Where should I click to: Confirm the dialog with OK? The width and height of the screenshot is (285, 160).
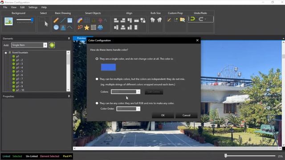click(163, 116)
